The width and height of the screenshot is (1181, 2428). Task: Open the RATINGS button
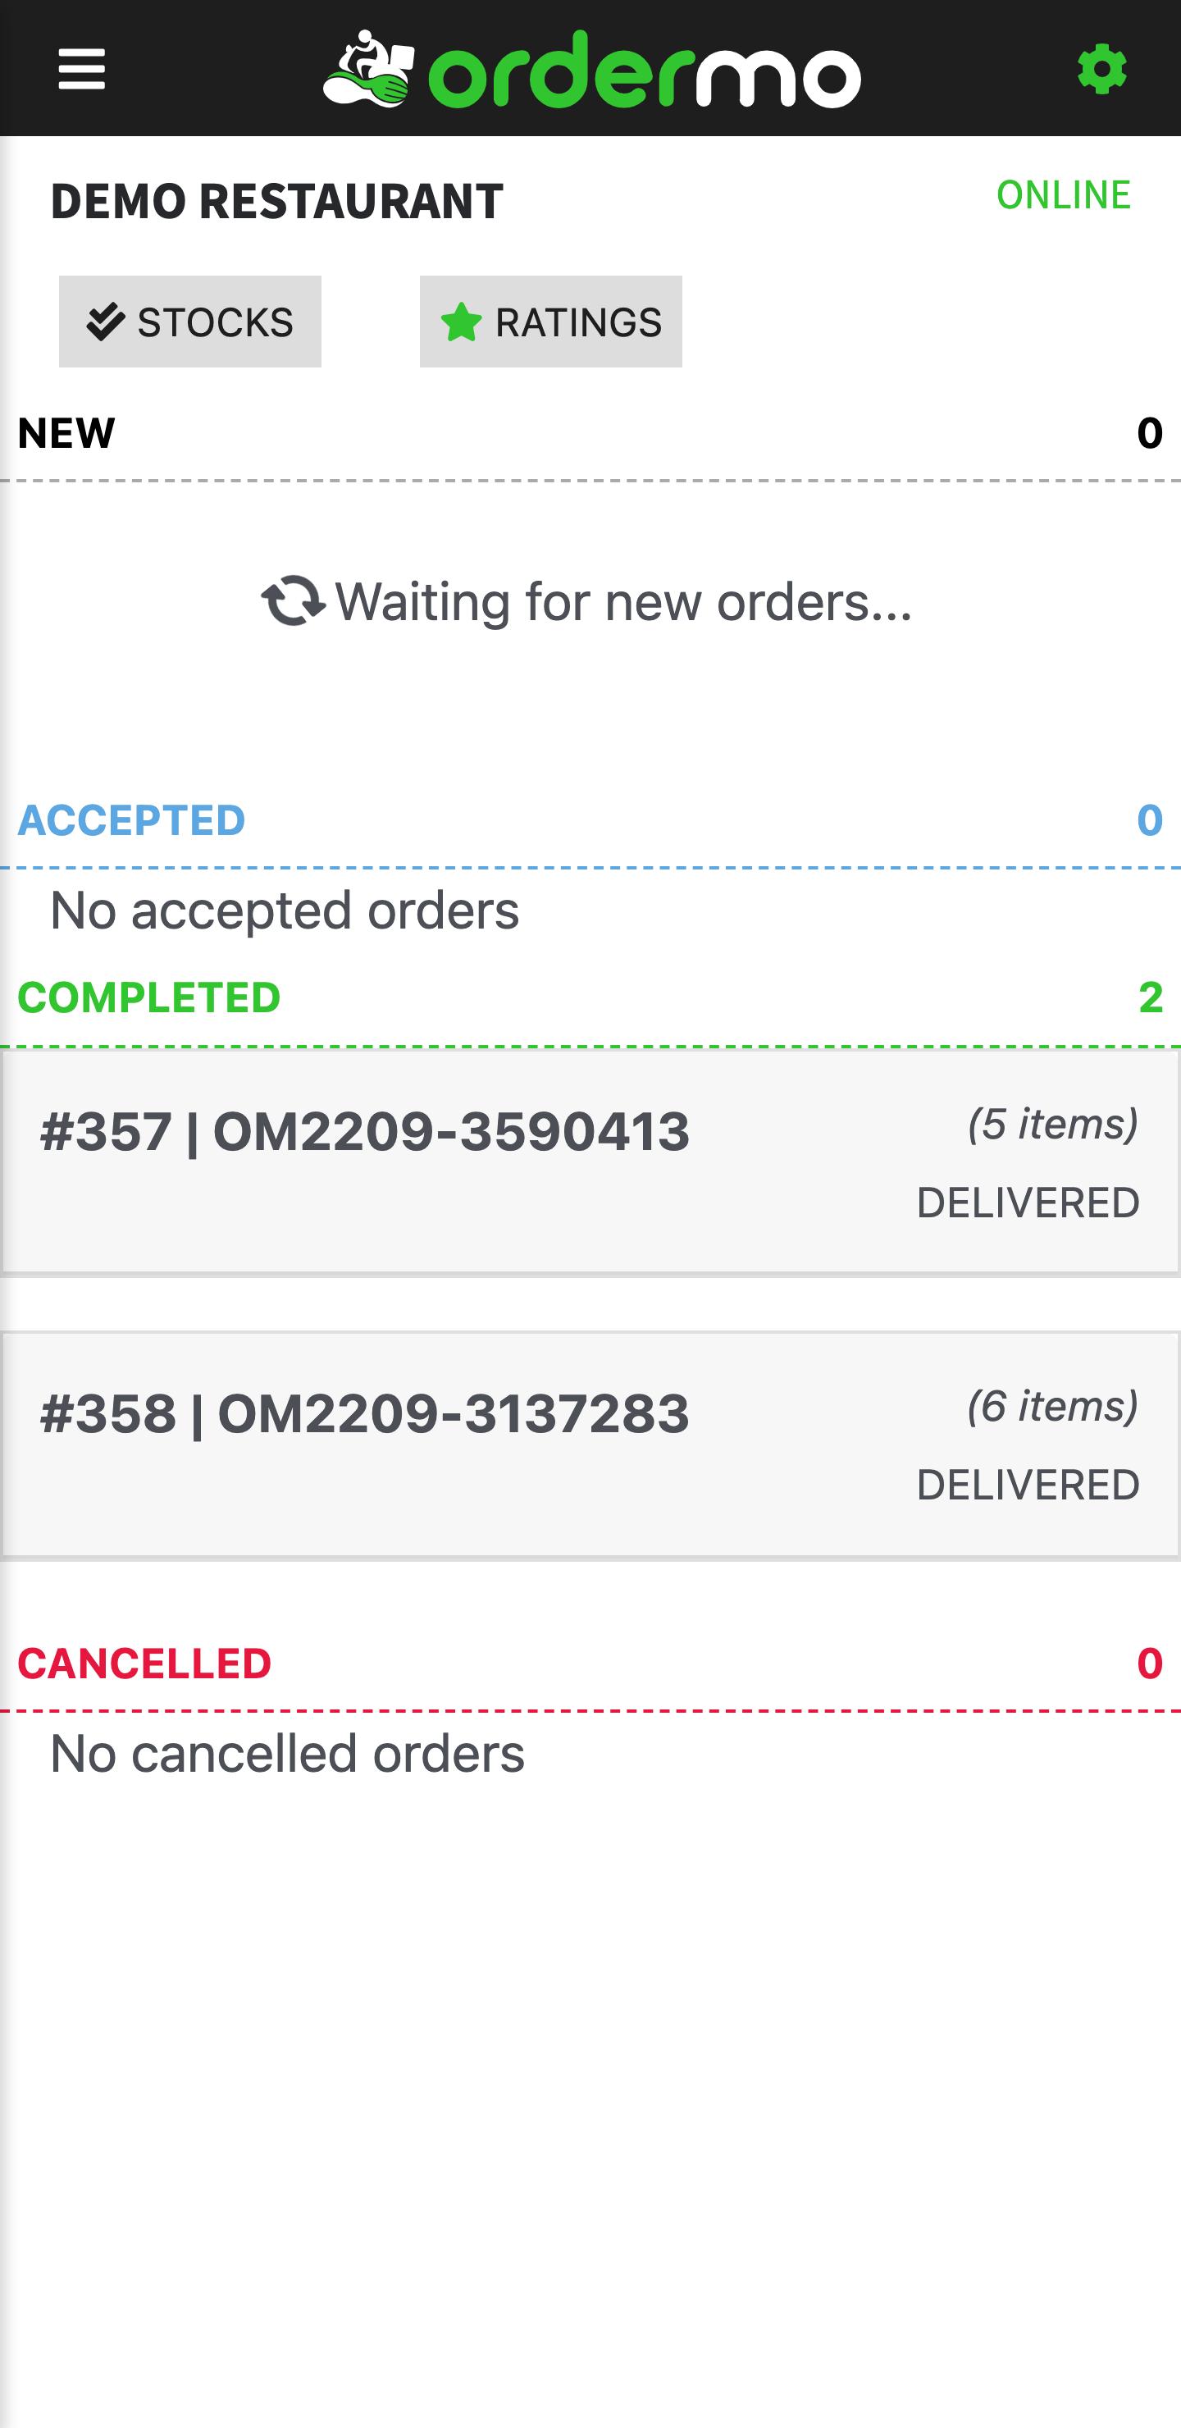550,322
